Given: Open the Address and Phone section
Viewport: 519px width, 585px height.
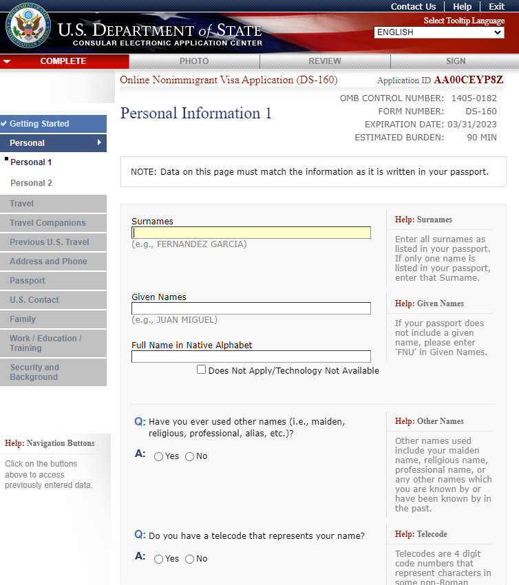Looking at the screenshot, I should pyautogui.click(x=53, y=262).
